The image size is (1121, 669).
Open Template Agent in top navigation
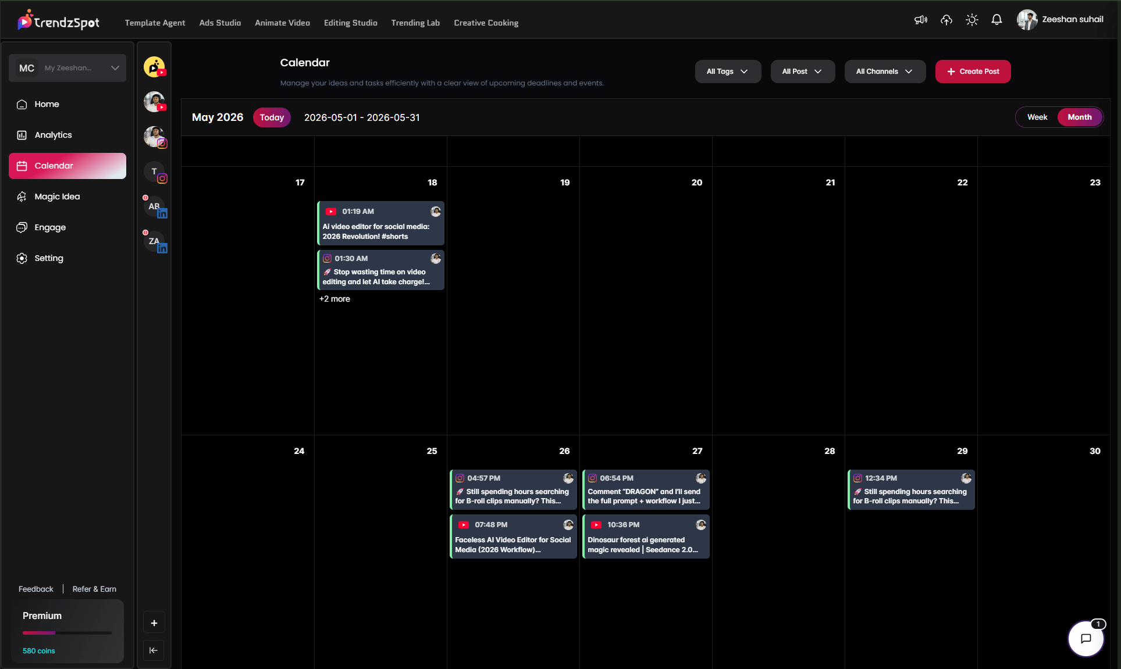click(155, 23)
